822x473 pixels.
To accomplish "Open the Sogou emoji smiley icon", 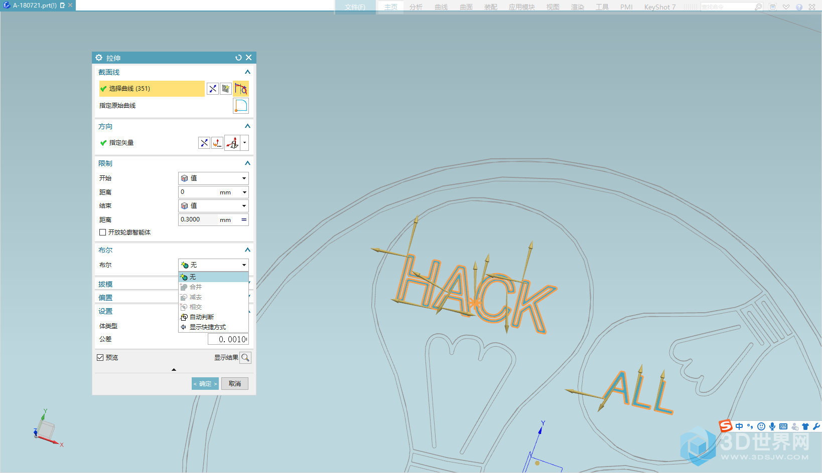I will point(761,426).
